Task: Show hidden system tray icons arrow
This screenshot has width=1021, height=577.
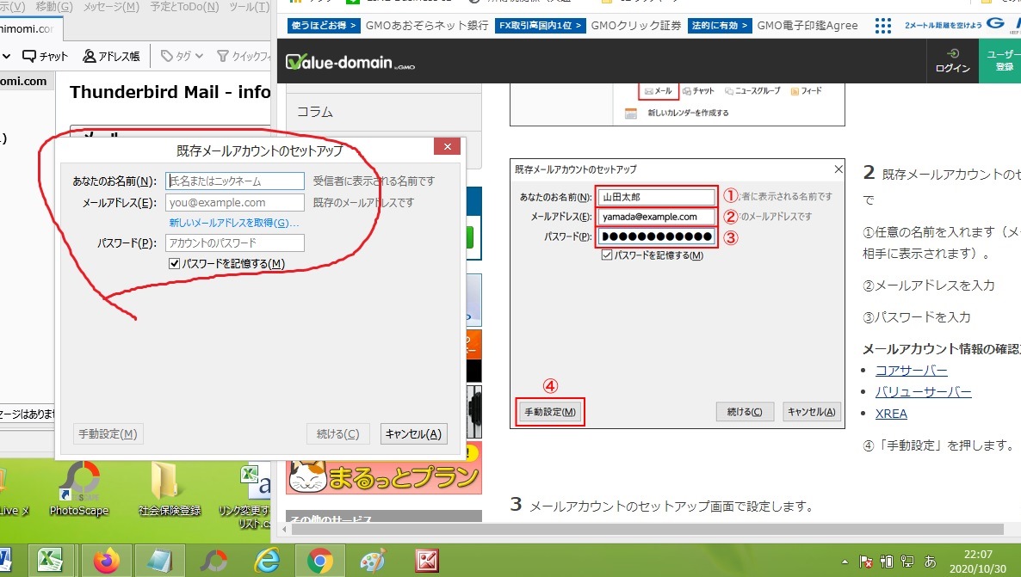Action: (x=847, y=562)
